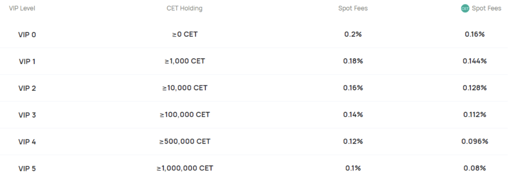Select the VIP 1 row label
The image size is (508, 185).
[27, 62]
